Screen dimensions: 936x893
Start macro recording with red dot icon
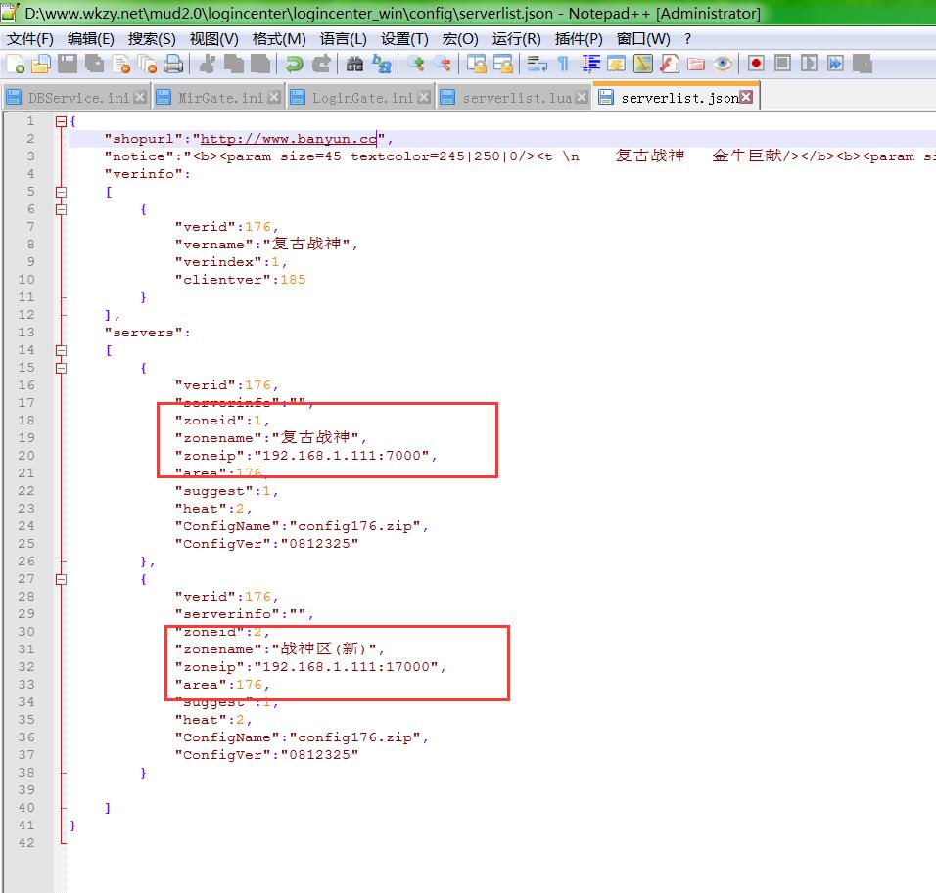pyautogui.click(x=756, y=65)
